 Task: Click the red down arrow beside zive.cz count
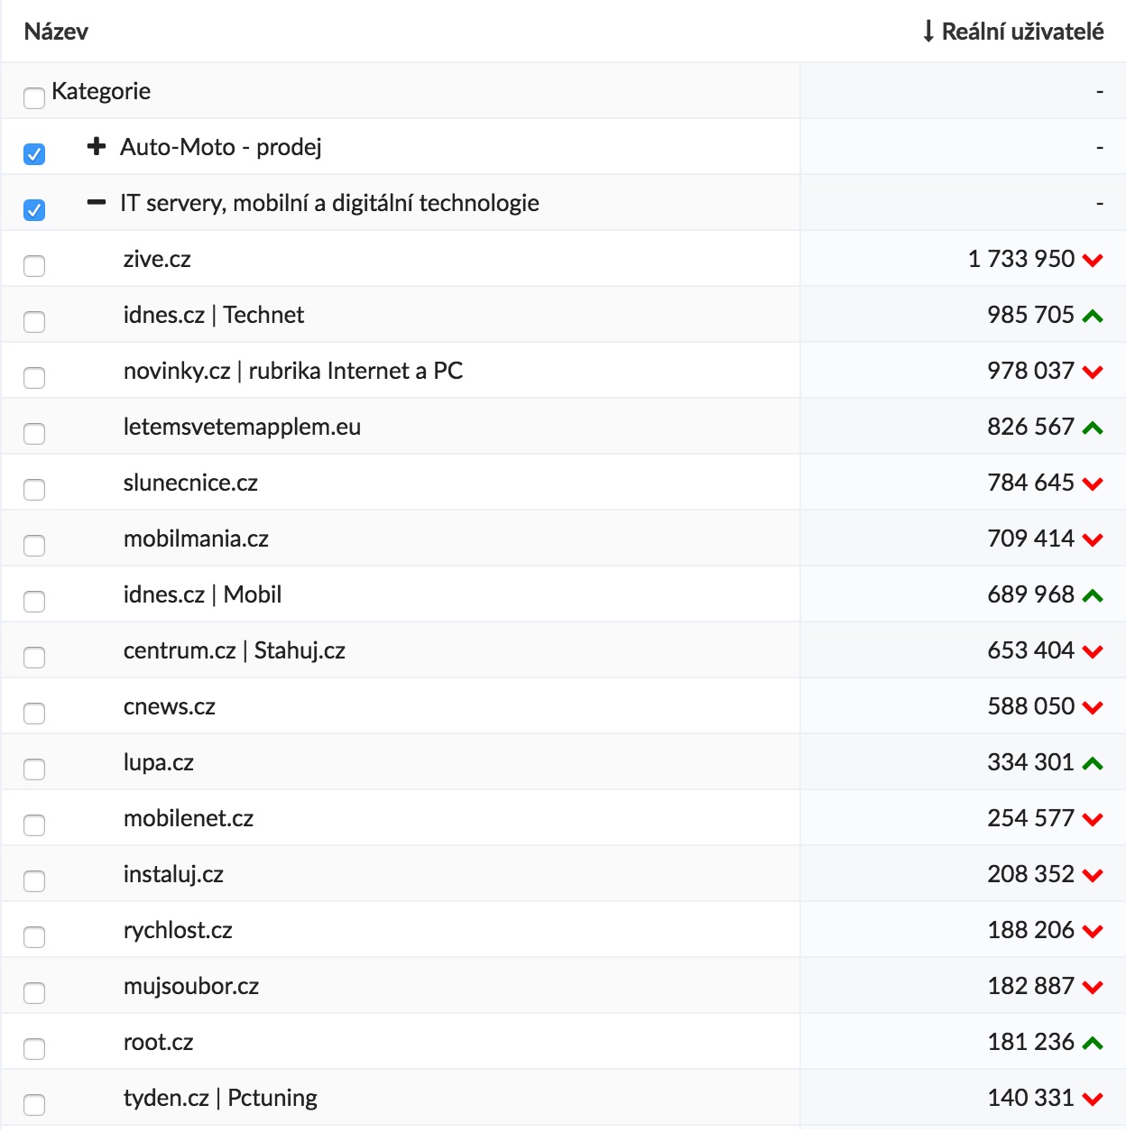1093,261
